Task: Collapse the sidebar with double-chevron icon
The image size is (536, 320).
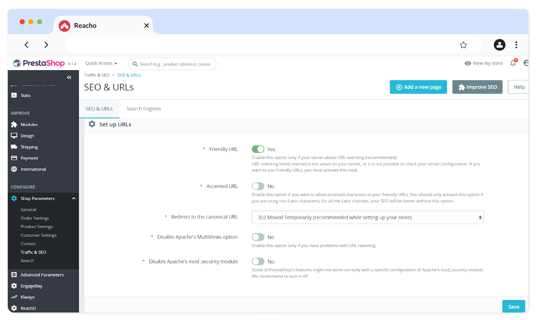Action: [x=69, y=77]
